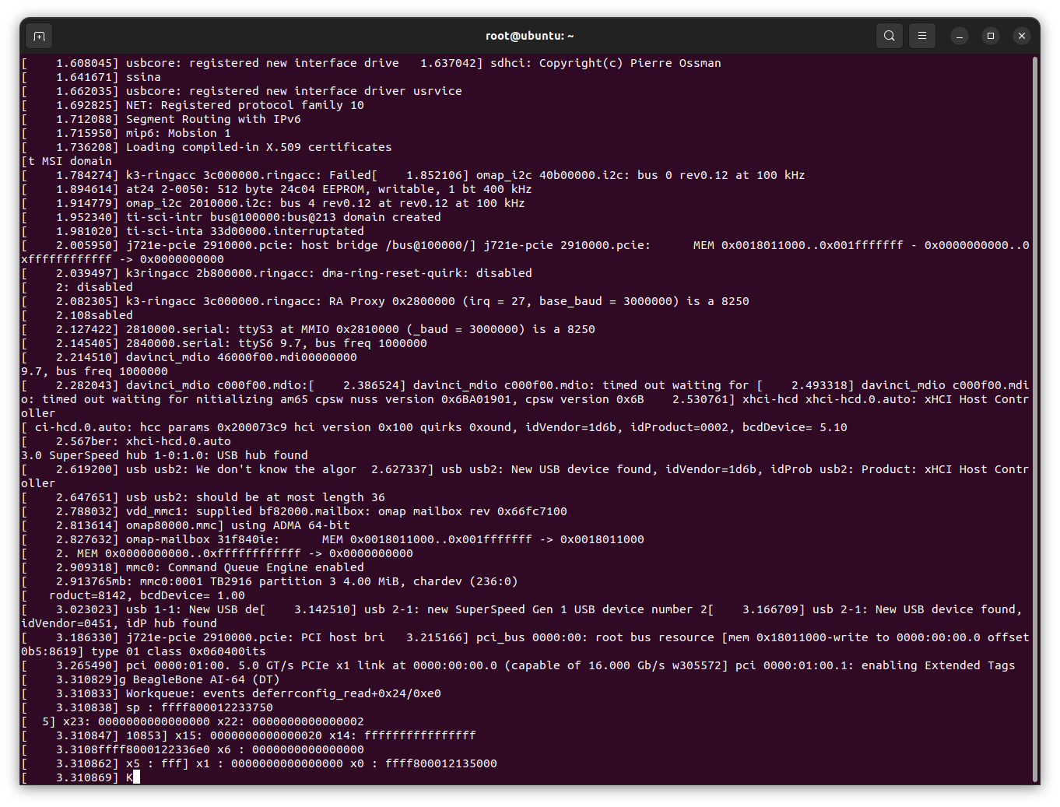1060x807 pixels.
Task: Click the "NET: Registered protocol family 10" line
Action: click(x=192, y=105)
